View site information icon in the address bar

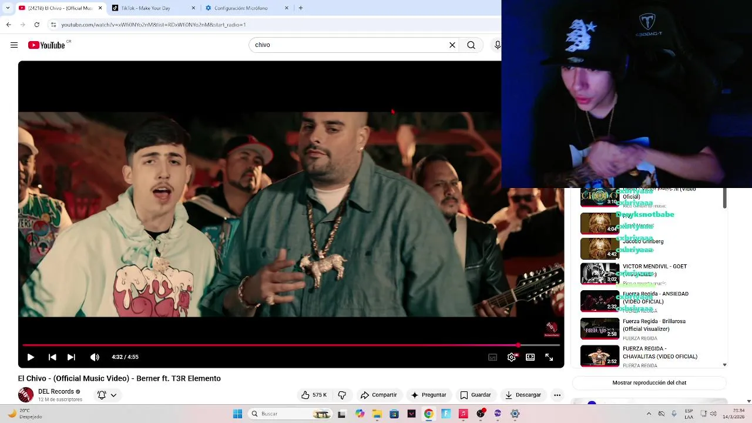[x=53, y=25]
